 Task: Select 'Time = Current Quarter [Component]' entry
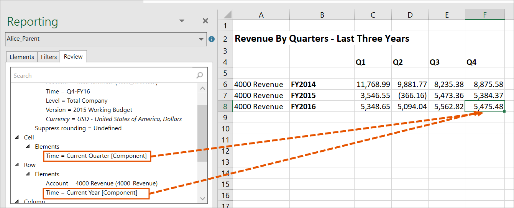[96, 156]
